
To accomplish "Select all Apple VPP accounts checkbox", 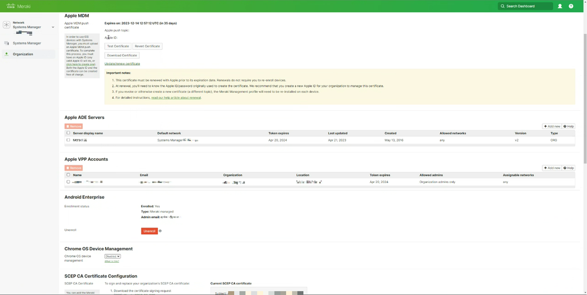I will [x=68, y=175].
